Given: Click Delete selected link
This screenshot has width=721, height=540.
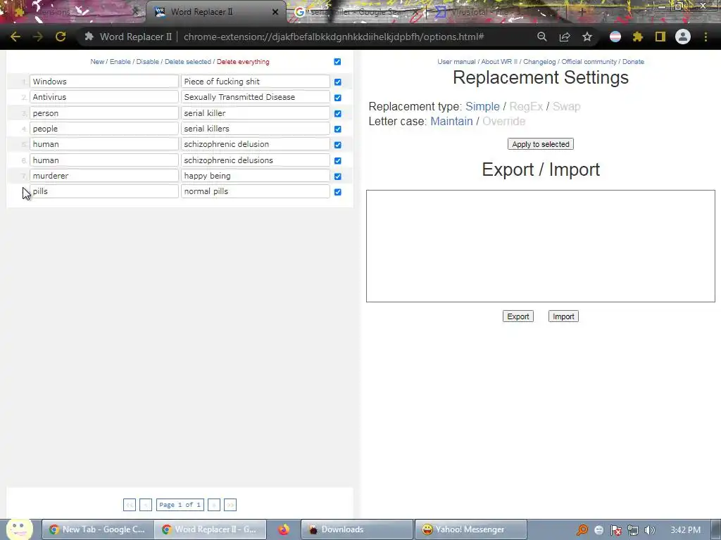Looking at the screenshot, I should [187, 62].
